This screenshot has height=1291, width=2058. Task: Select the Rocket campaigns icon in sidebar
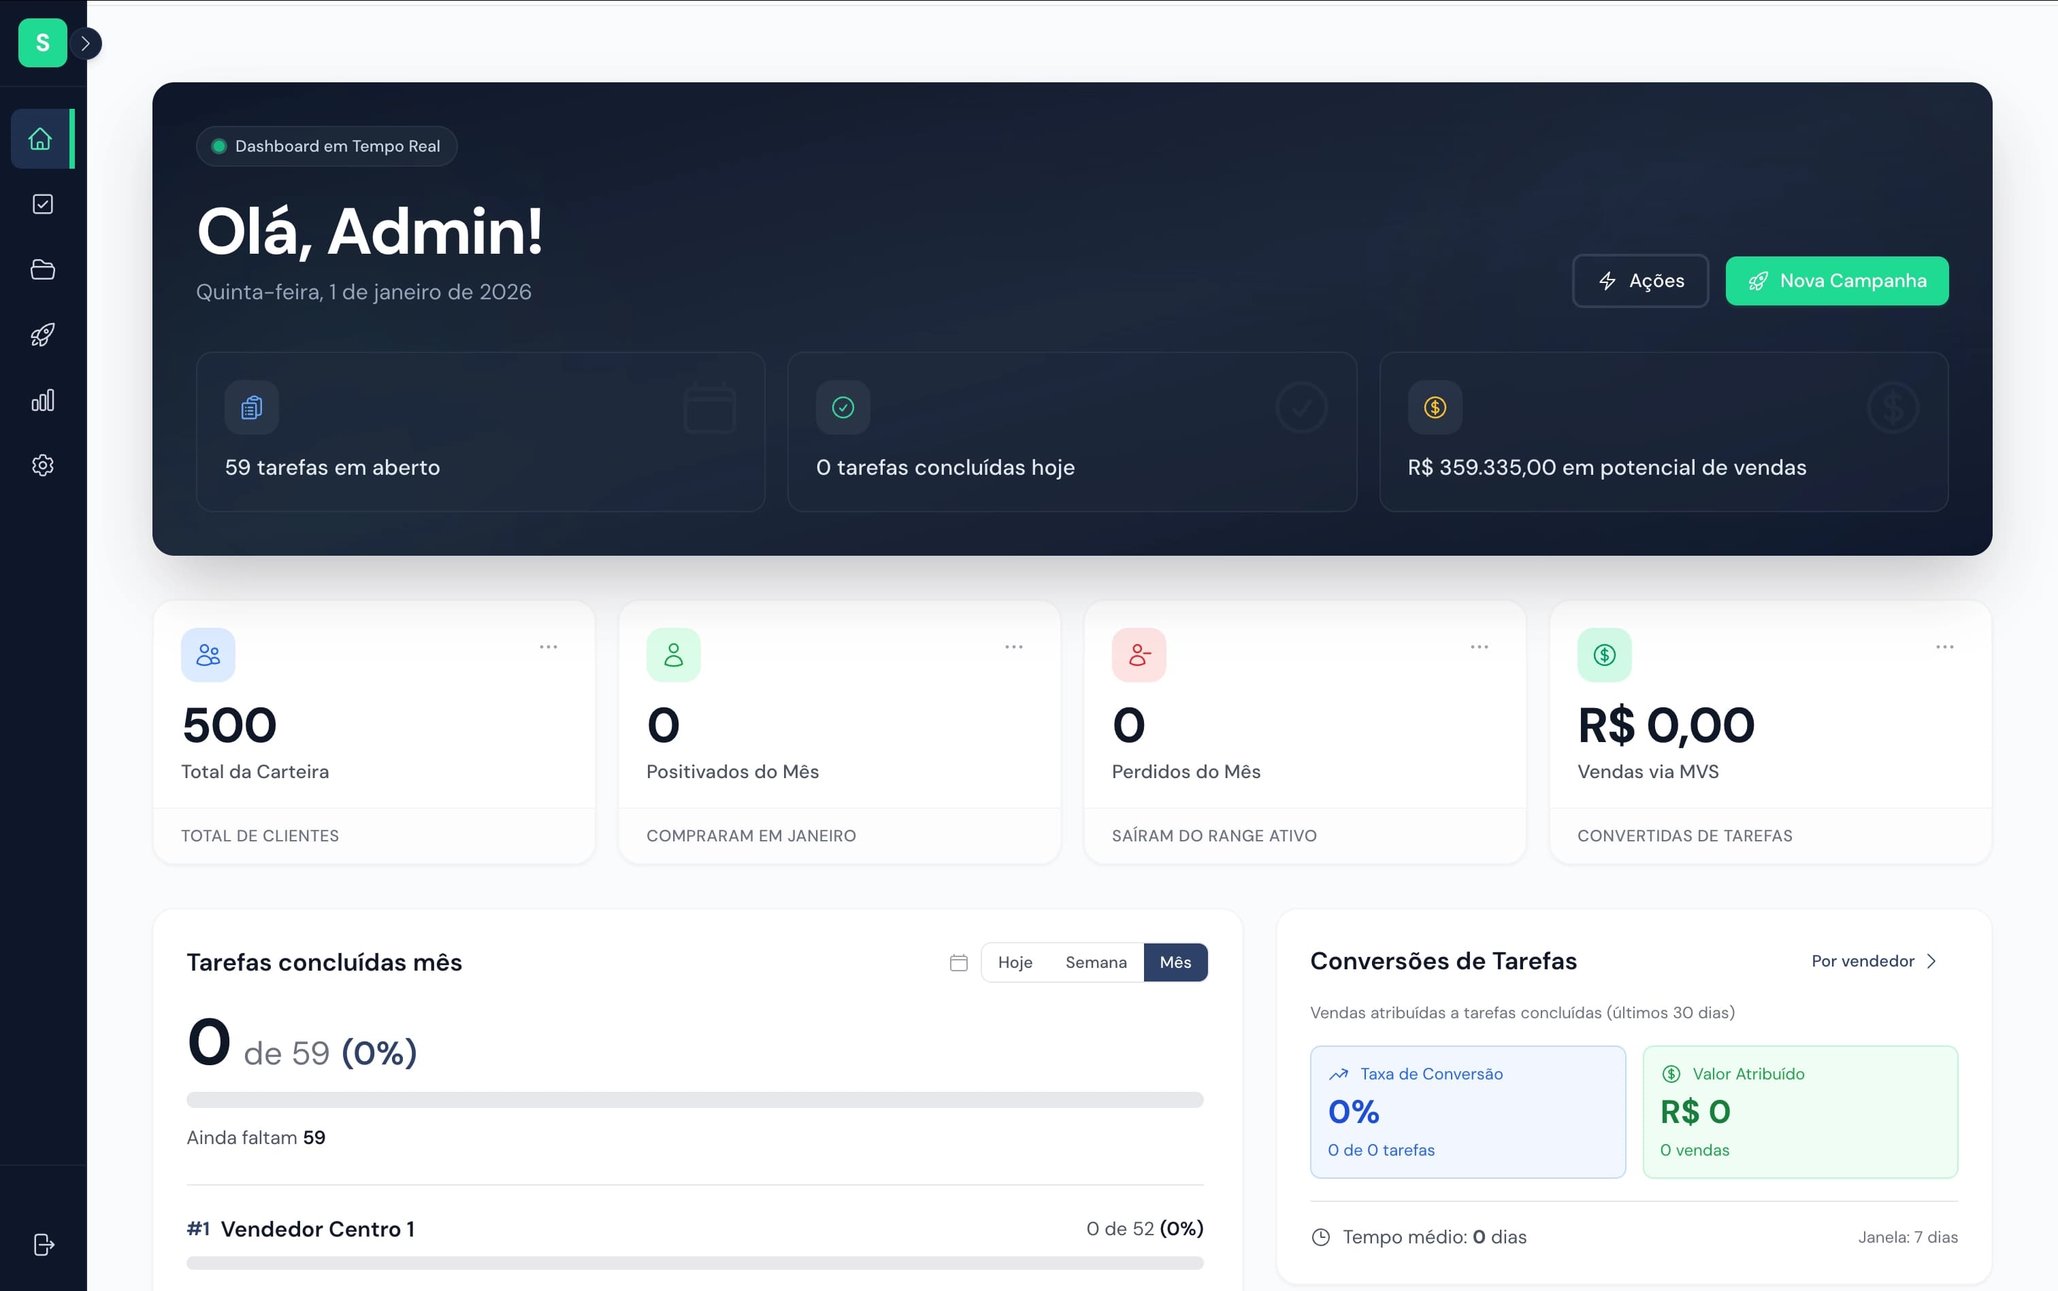click(42, 335)
